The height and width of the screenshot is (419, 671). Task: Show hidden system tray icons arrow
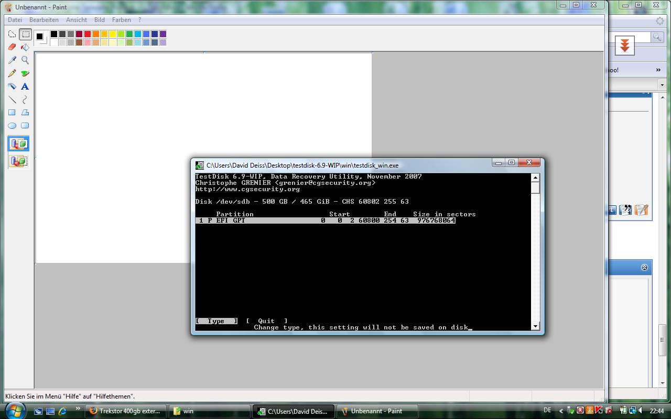click(561, 411)
